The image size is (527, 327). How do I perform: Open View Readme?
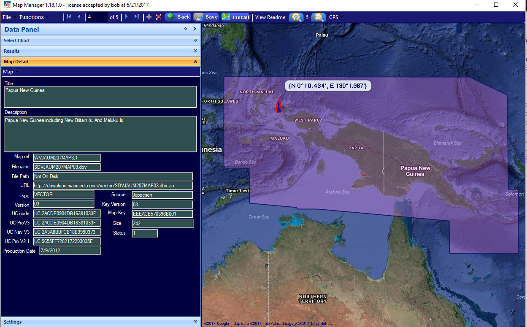click(270, 17)
